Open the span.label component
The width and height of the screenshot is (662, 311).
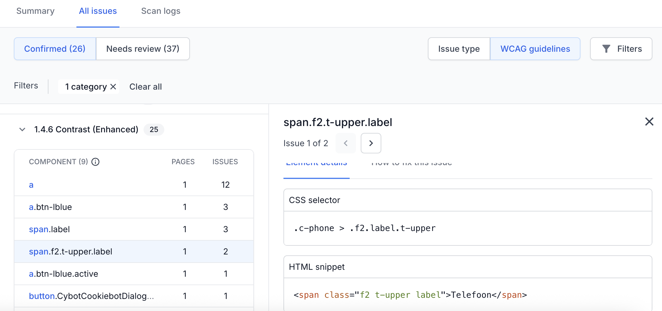tap(49, 229)
